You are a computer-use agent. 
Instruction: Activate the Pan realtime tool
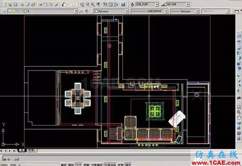[82, 5]
